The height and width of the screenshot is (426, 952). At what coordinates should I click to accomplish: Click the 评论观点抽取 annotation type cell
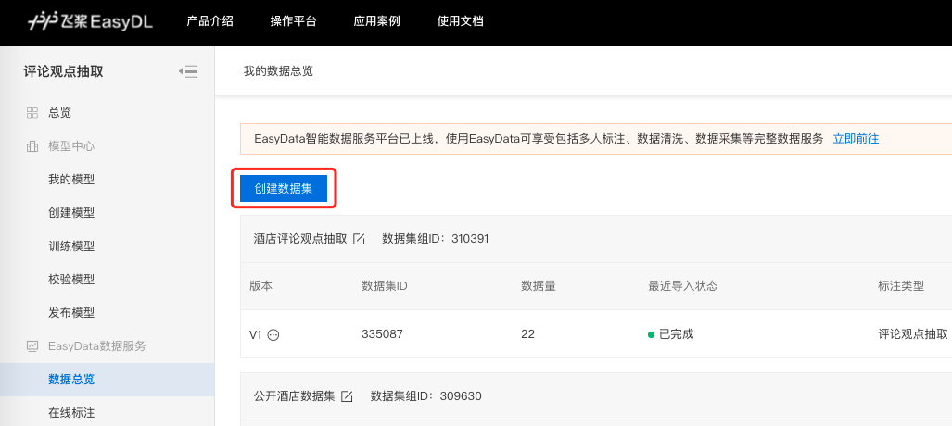pos(912,334)
